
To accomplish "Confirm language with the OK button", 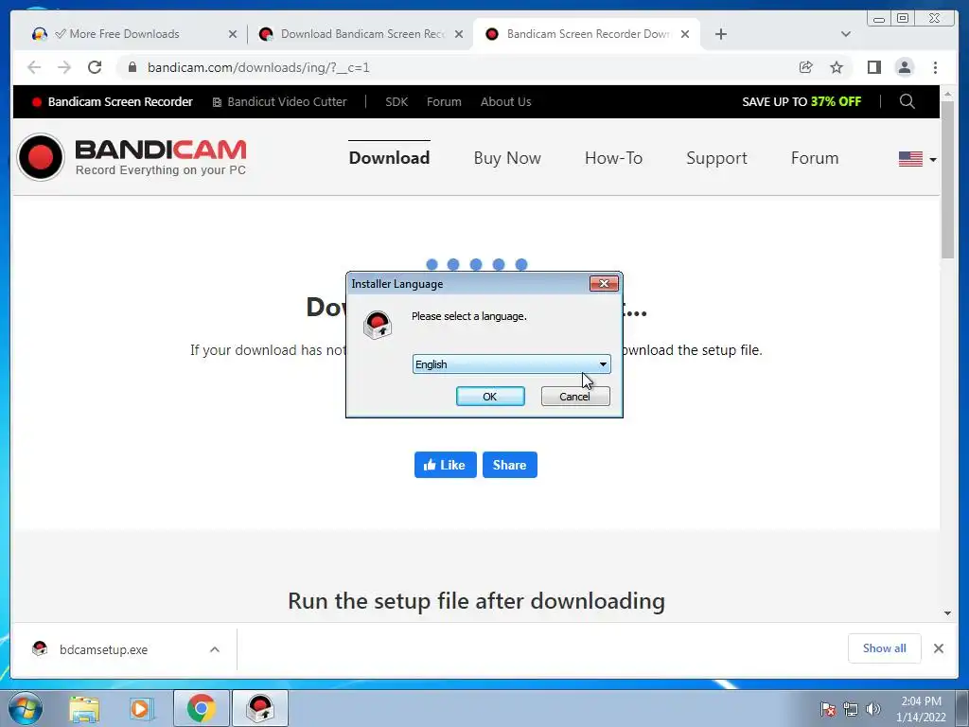I will pos(490,397).
